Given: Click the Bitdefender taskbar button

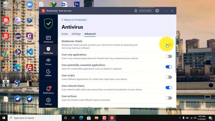Looking at the screenshot, I should [x=112, y=118].
